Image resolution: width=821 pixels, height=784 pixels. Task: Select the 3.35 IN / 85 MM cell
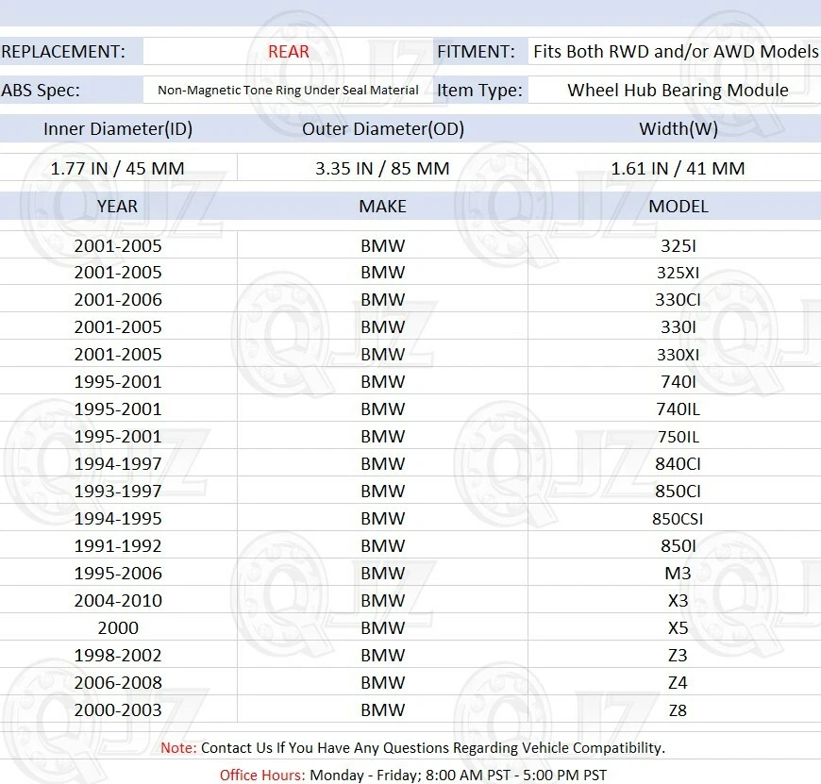tap(383, 169)
